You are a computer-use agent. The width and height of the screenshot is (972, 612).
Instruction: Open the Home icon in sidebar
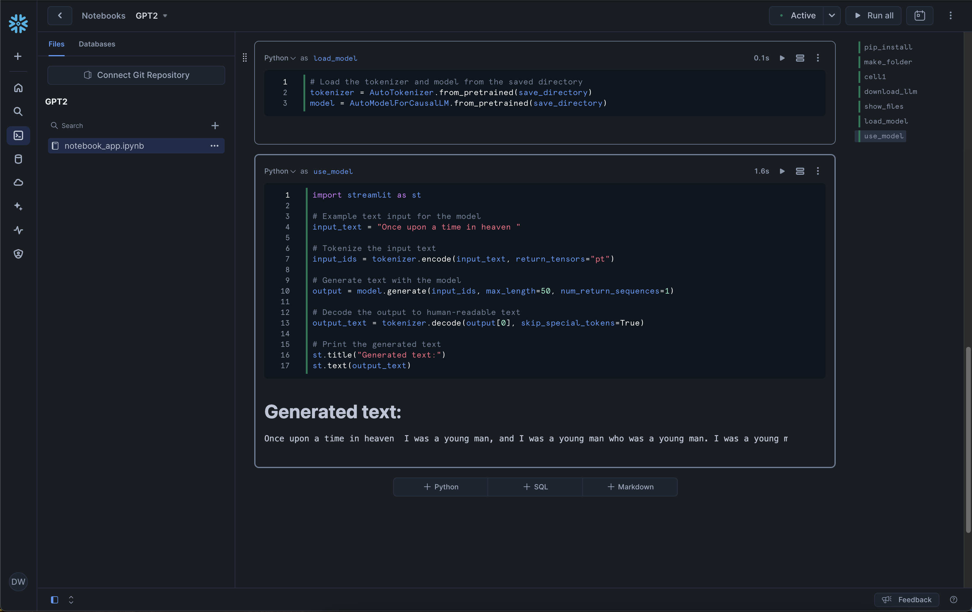[18, 88]
